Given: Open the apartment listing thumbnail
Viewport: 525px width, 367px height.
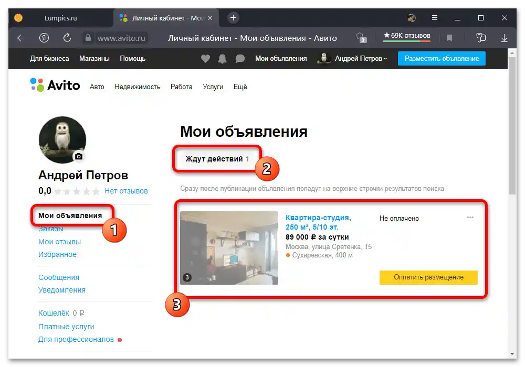Looking at the screenshot, I should tap(229, 248).
